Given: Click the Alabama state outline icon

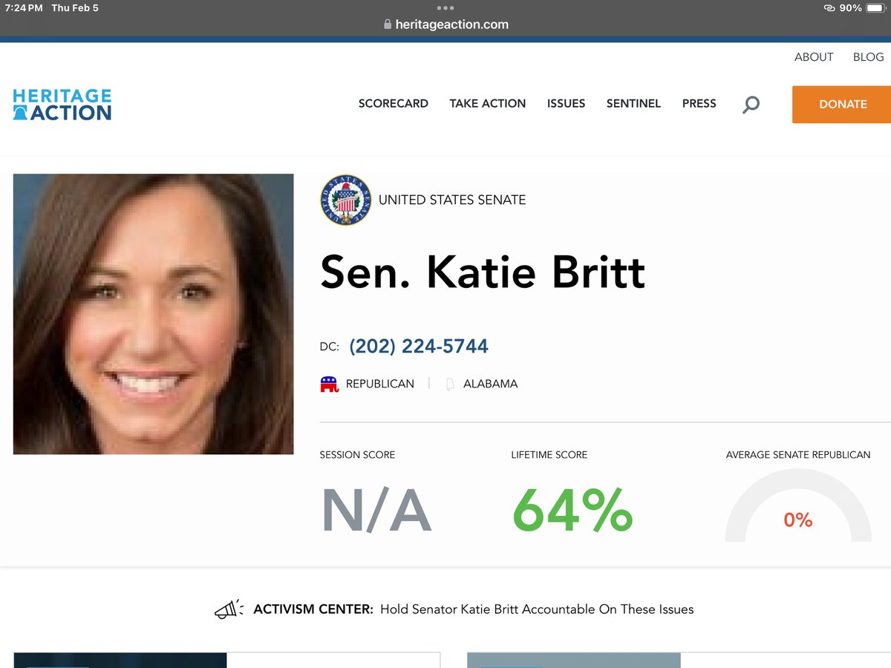Looking at the screenshot, I should pos(450,384).
